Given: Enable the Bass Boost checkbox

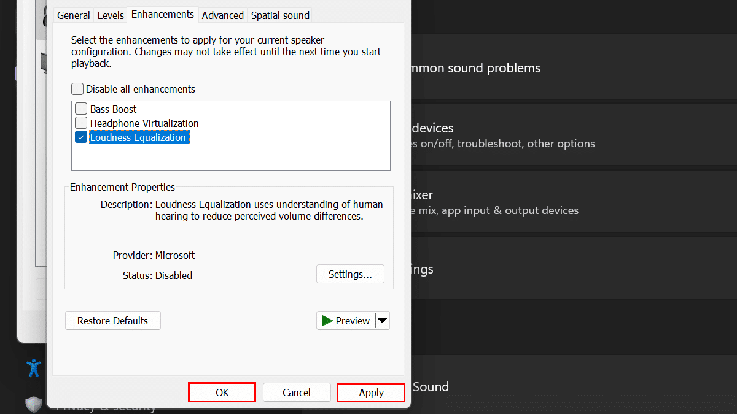Looking at the screenshot, I should [x=81, y=109].
